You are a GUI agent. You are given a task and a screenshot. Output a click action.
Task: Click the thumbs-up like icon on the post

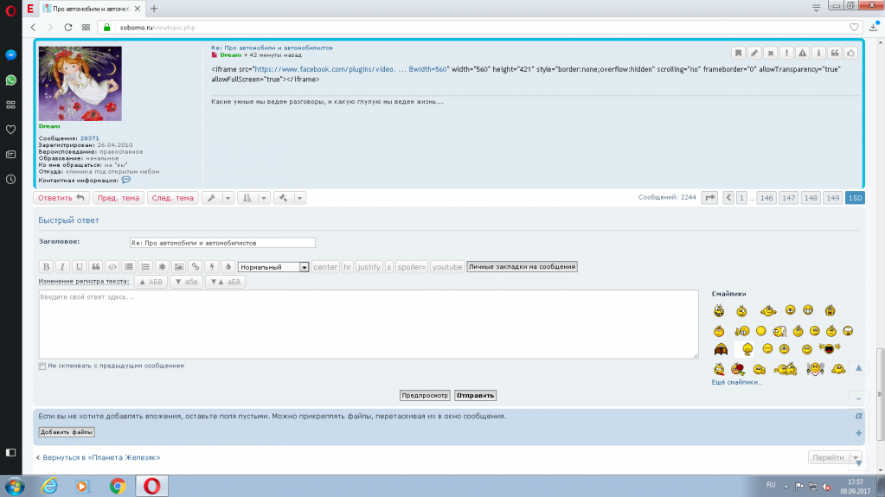tap(850, 53)
